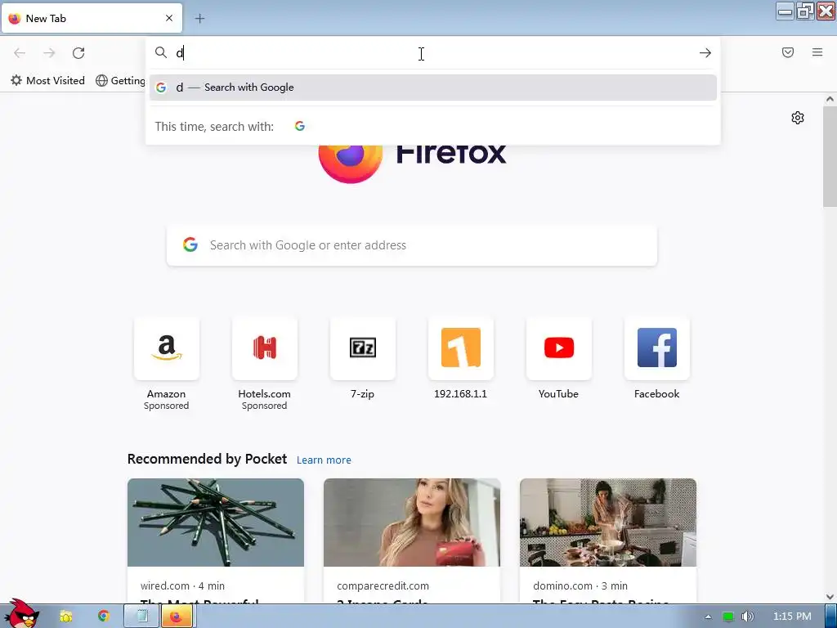Open taskbar file explorer icon
This screenshot has width=837, height=628.
pos(66,617)
